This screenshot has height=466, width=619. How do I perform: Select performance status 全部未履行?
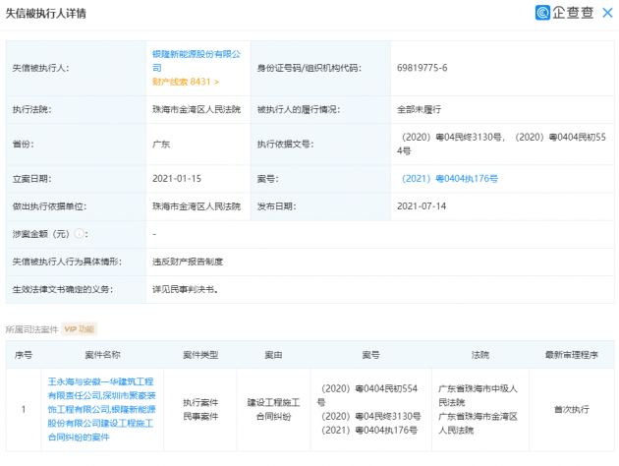[419, 109]
